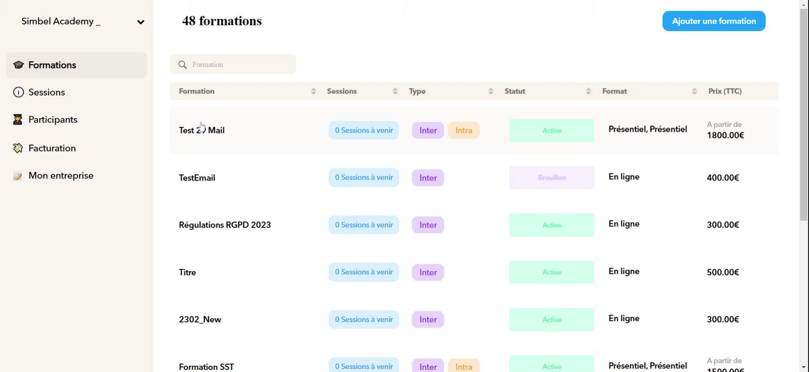This screenshot has height=372, width=809.
Task: Click the Participants student icon
Action: 18,120
